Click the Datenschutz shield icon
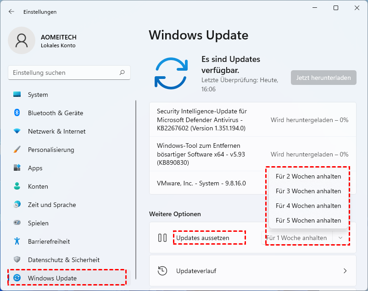 coord(17,259)
